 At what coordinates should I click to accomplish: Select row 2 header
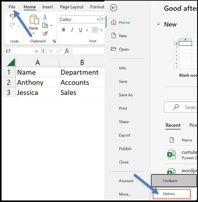pos(9,82)
